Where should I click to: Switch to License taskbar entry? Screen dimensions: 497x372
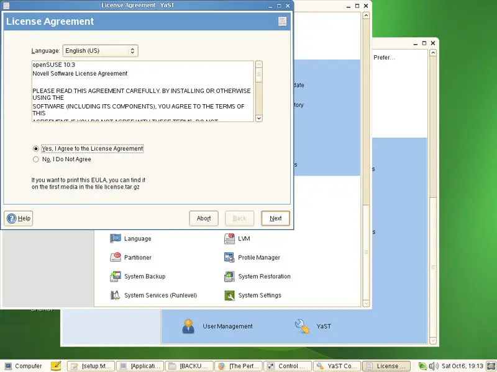386,366
